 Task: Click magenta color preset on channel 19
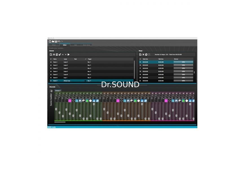click(118, 101)
